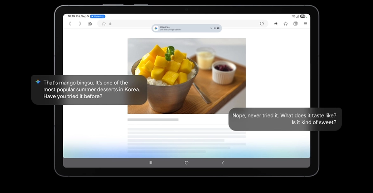The image size is (373, 193).
Task: Open the browser hamburger menu
Action: pos(305,24)
